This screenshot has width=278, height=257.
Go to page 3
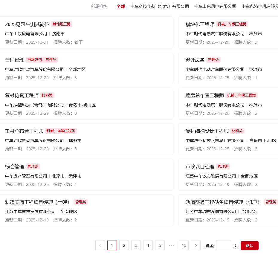[x=136, y=245]
